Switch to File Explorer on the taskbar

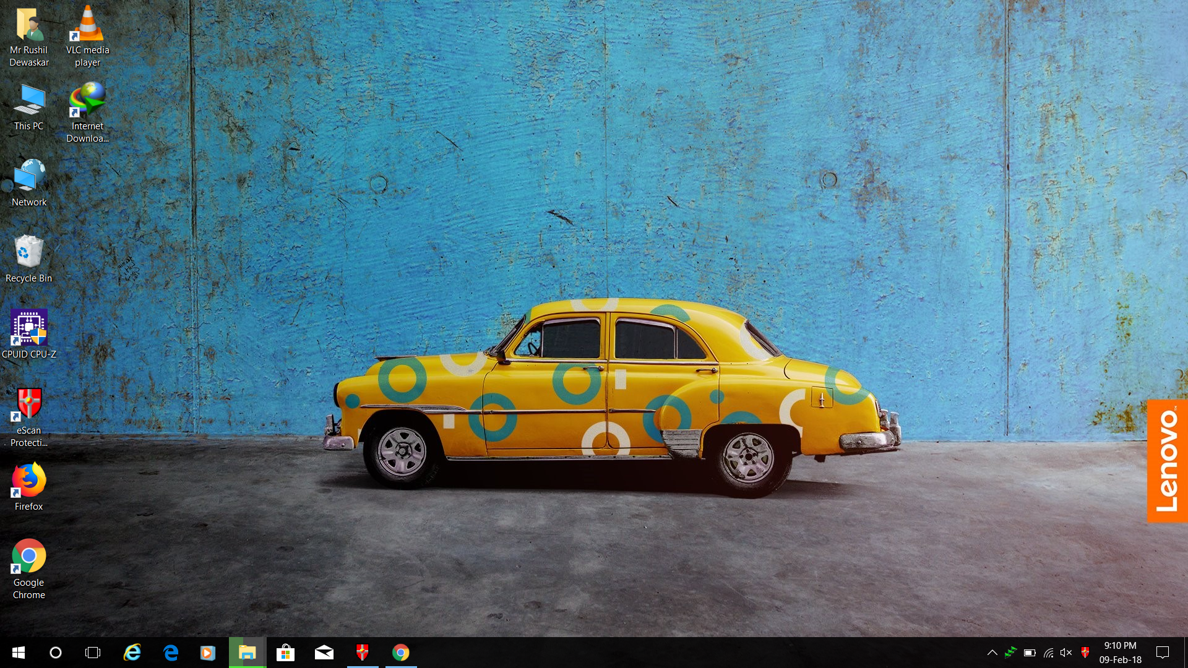coord(247,653)
